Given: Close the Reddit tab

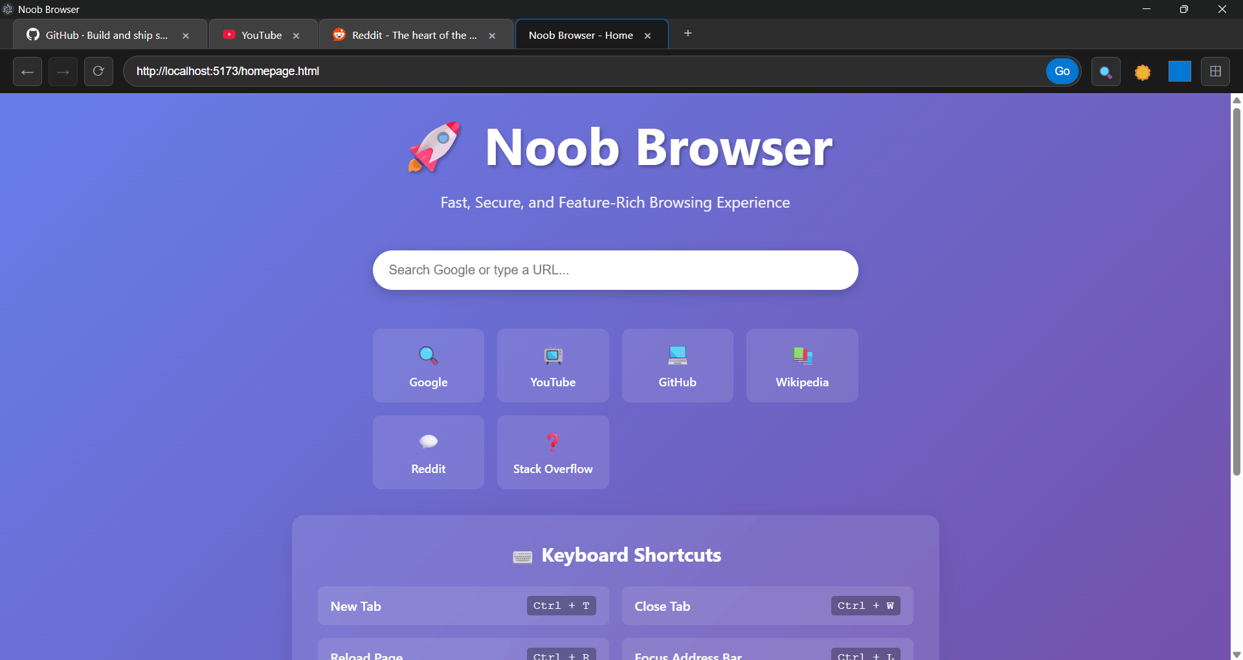Looking at the screenshot, I should point(492,36).
